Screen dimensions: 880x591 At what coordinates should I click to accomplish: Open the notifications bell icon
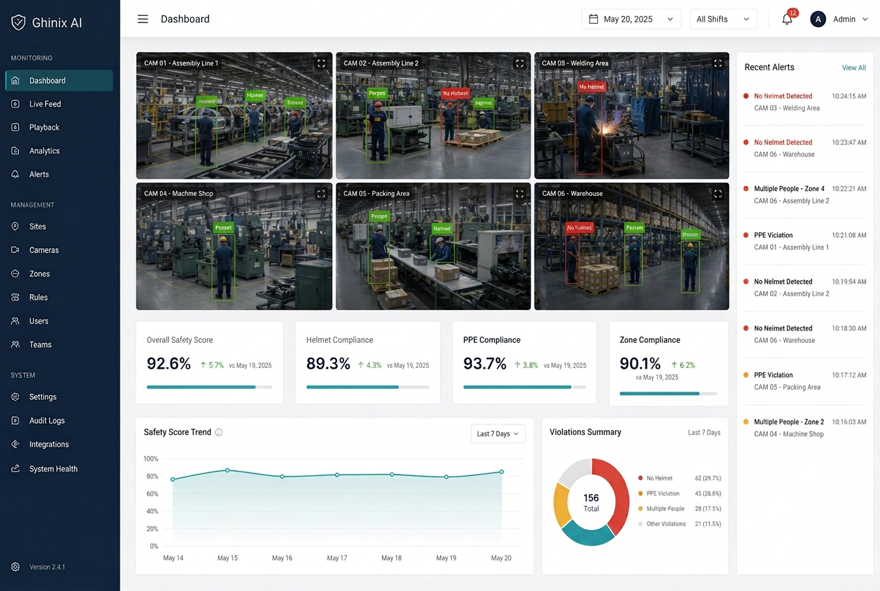pyautogui.click(x=787, y=20)
